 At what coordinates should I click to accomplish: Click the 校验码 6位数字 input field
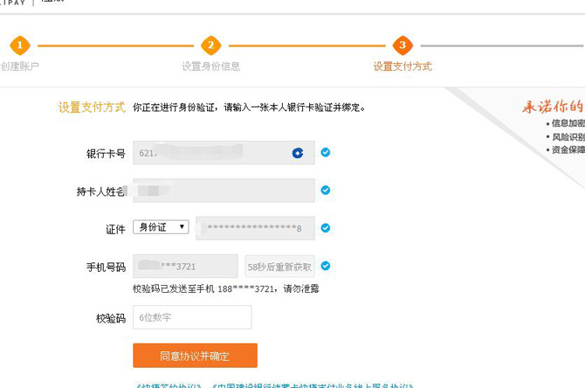[192, 317]
